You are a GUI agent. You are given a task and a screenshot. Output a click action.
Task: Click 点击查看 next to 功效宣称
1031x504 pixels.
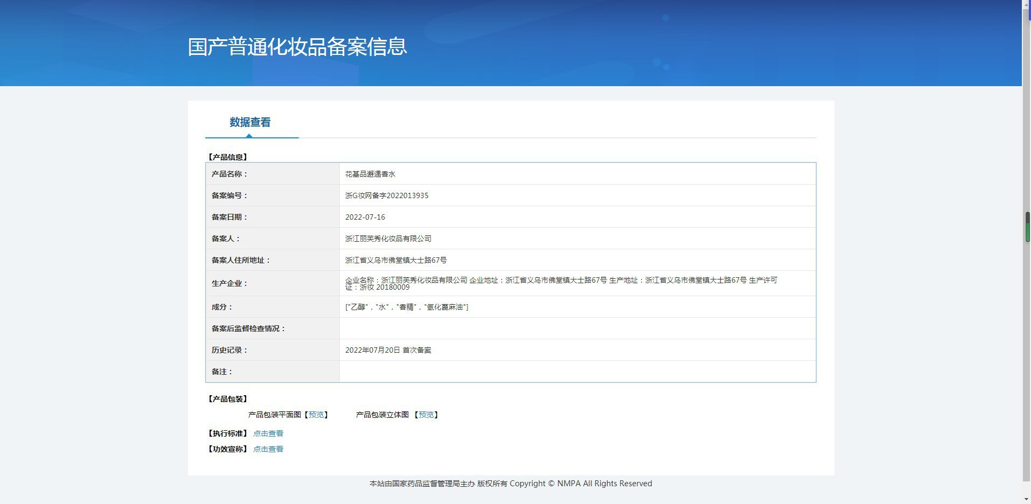(x=268, y=449)
